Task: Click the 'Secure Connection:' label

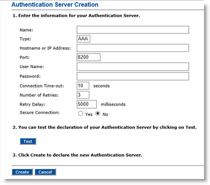Action: click(39, 113)
